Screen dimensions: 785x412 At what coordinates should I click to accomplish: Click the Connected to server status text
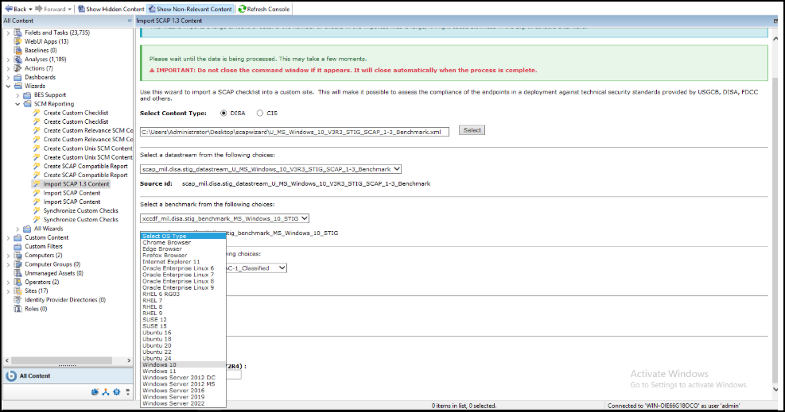(x=674, y=406)
